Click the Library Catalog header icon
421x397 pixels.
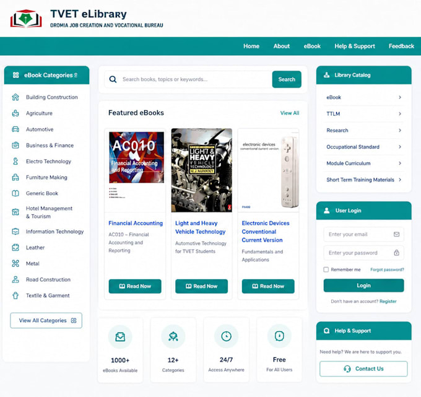click(326, 75)
